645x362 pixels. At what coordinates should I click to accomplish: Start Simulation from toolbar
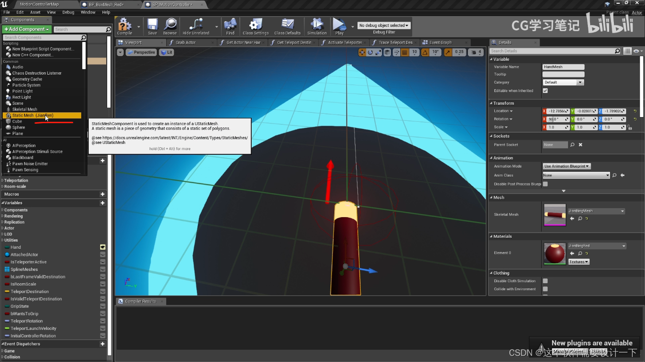[317, 26]
